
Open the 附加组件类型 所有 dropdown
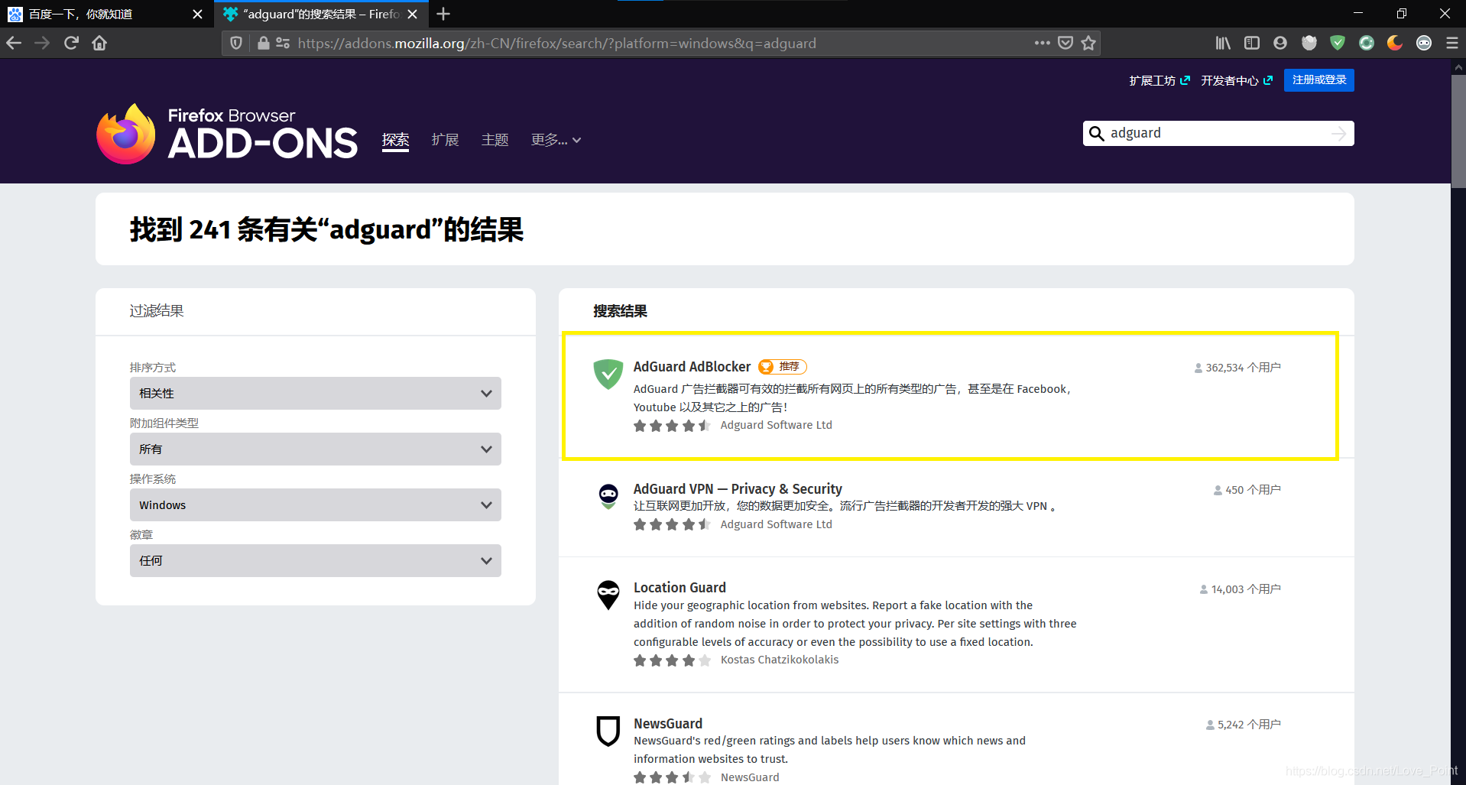[316, 449]
